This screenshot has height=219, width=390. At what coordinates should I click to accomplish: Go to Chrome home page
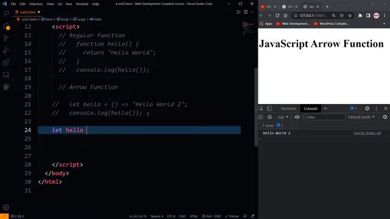point(286,15)
